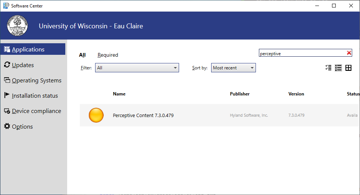Viewport: 360px width, 195px height.
Task: Select the All applications tab
Action: pyautogui.click(x=82, y=55)
